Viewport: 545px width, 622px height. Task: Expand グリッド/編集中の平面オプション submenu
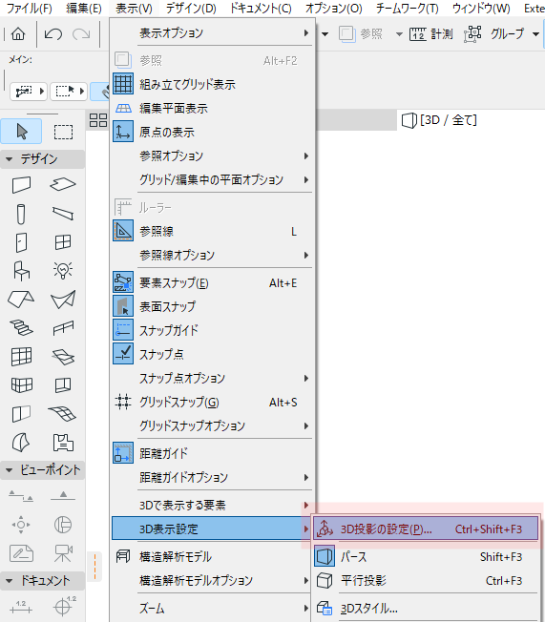[x=213, y=179]
